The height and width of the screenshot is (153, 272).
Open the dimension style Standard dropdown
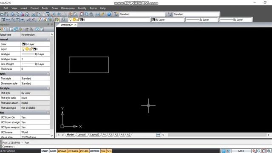(x=196, y=14)
